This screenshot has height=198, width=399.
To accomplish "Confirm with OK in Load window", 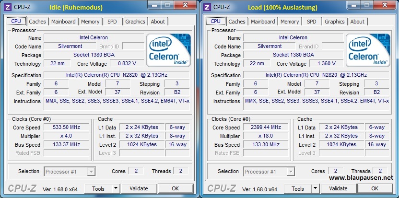I will pos(375,188).
